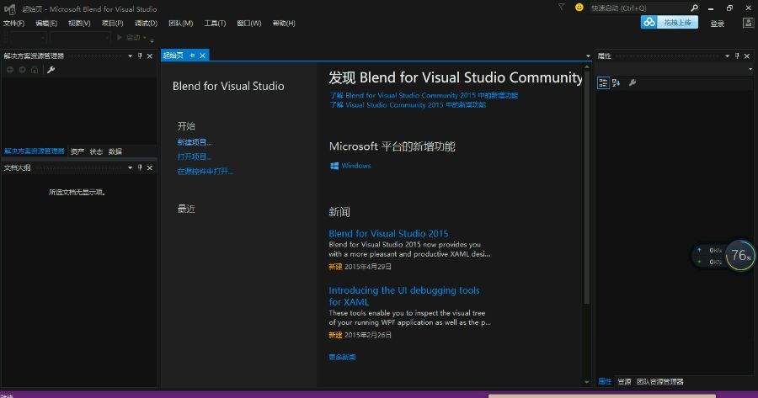Open Introducing the UI debugging tools article

pyautogui.click(x=404, y=296)
